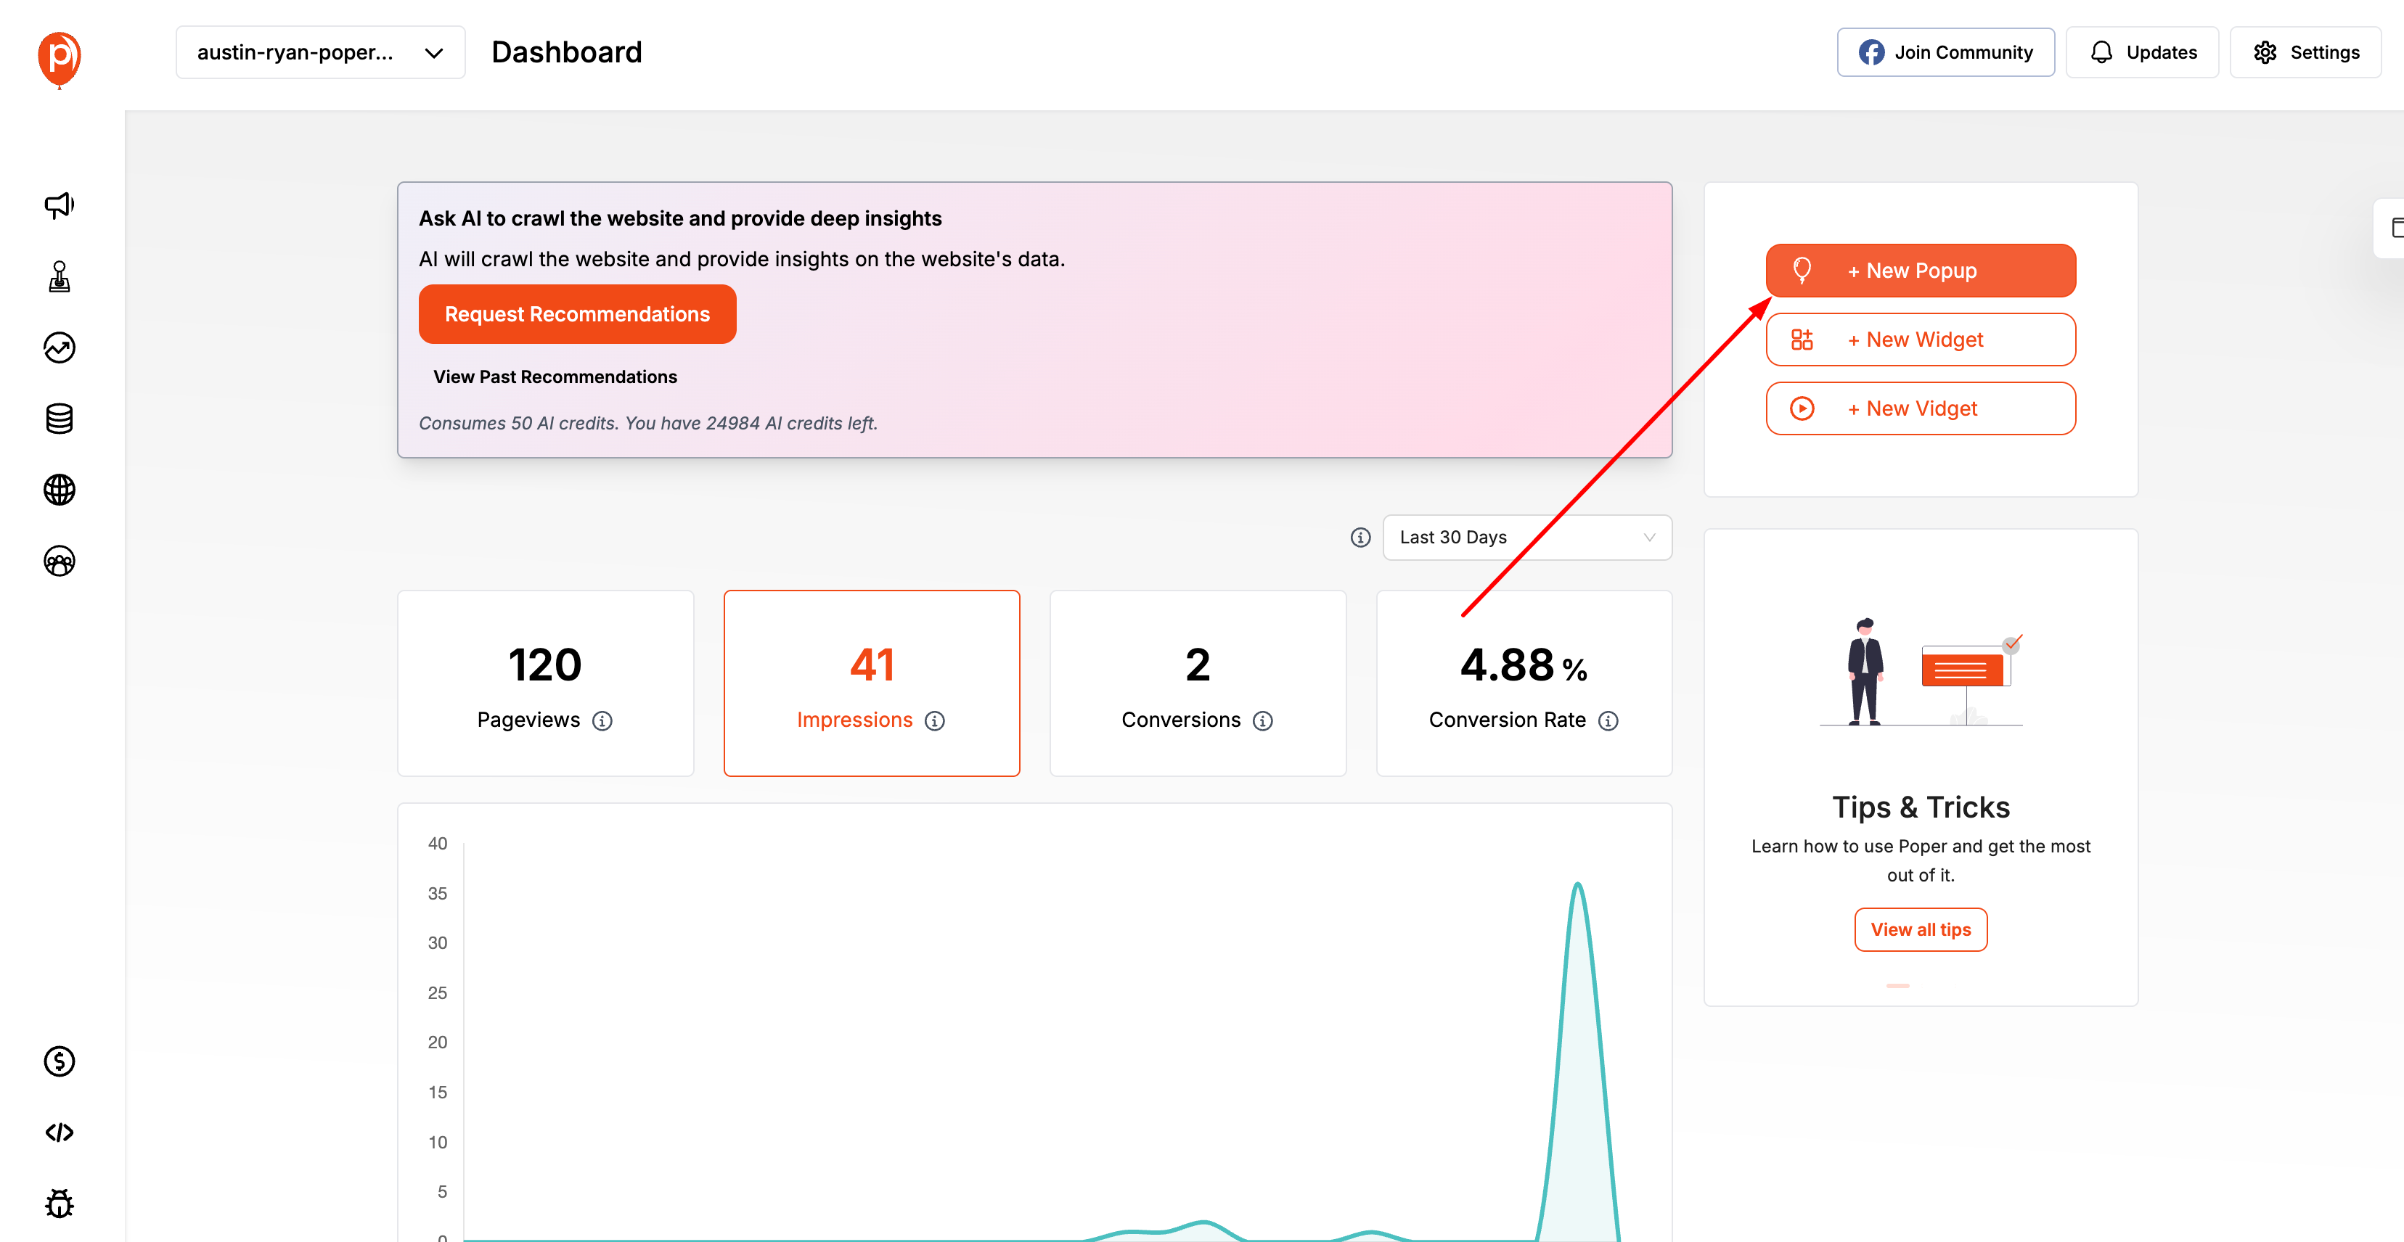Open the dollar billing sidebar icon
The width and height of the screenshot is (2404, 1242).
click(59, 1061)
